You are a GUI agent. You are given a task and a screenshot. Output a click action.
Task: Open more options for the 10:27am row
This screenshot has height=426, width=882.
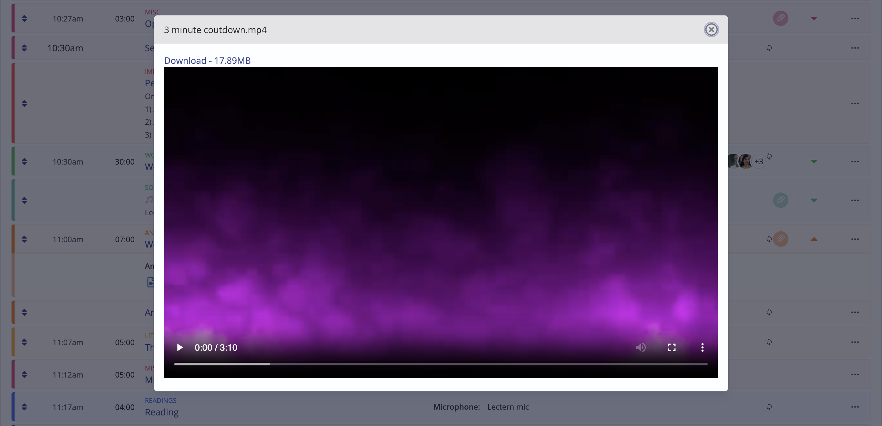click(x=855, y=19)
